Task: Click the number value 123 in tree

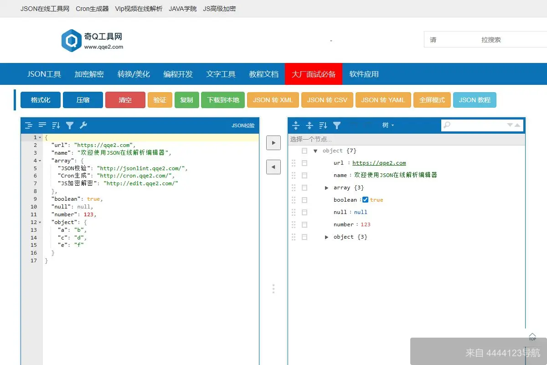Action: click(366, 224)
